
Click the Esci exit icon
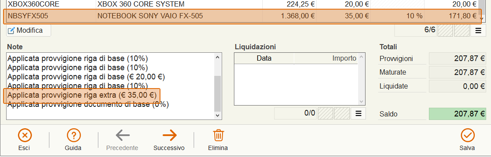click(24, 136)
